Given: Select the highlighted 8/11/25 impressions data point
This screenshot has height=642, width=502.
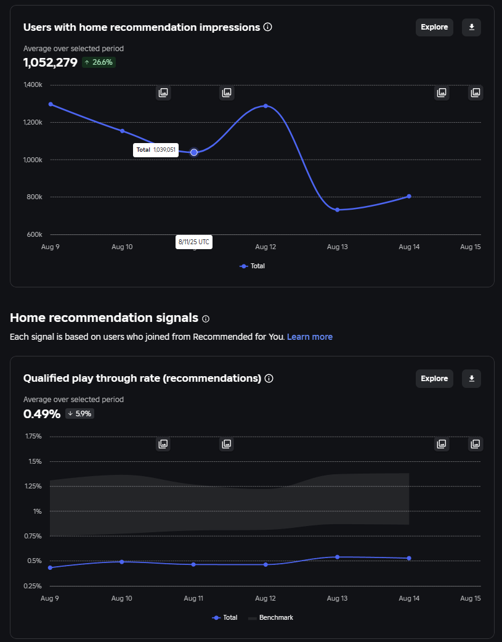Looking at the screenshot, I should [194, 152].
